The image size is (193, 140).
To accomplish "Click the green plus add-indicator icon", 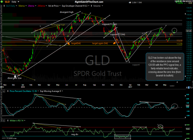I will click(2, 2).
